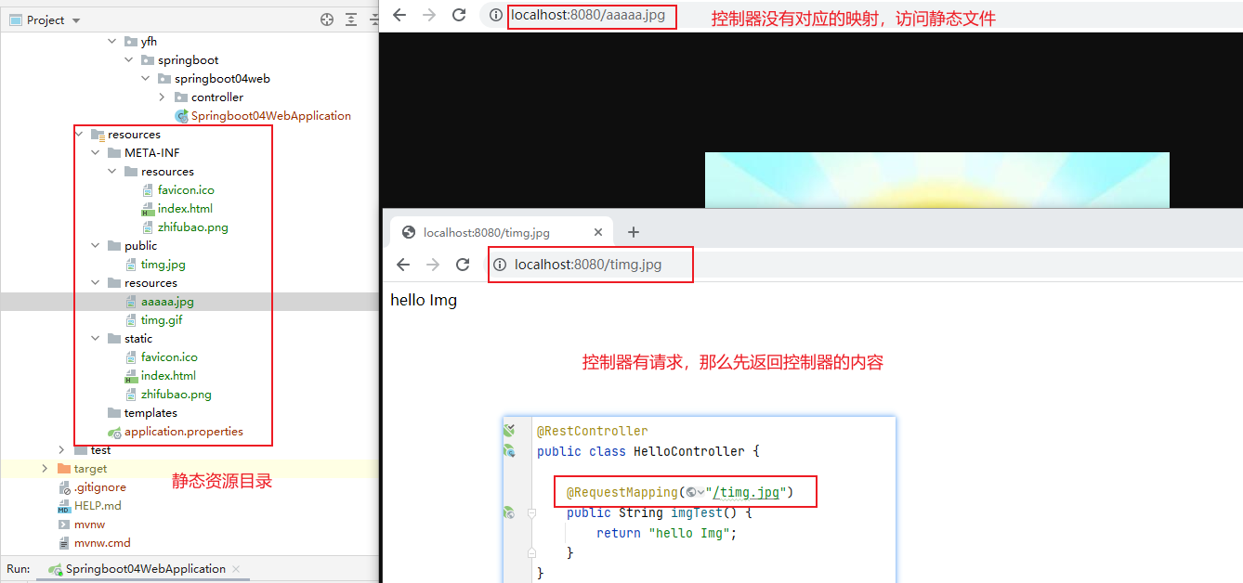This screenshot has height=583, width=1243.
Task: Expand the test folder
Action: (62, 450)
